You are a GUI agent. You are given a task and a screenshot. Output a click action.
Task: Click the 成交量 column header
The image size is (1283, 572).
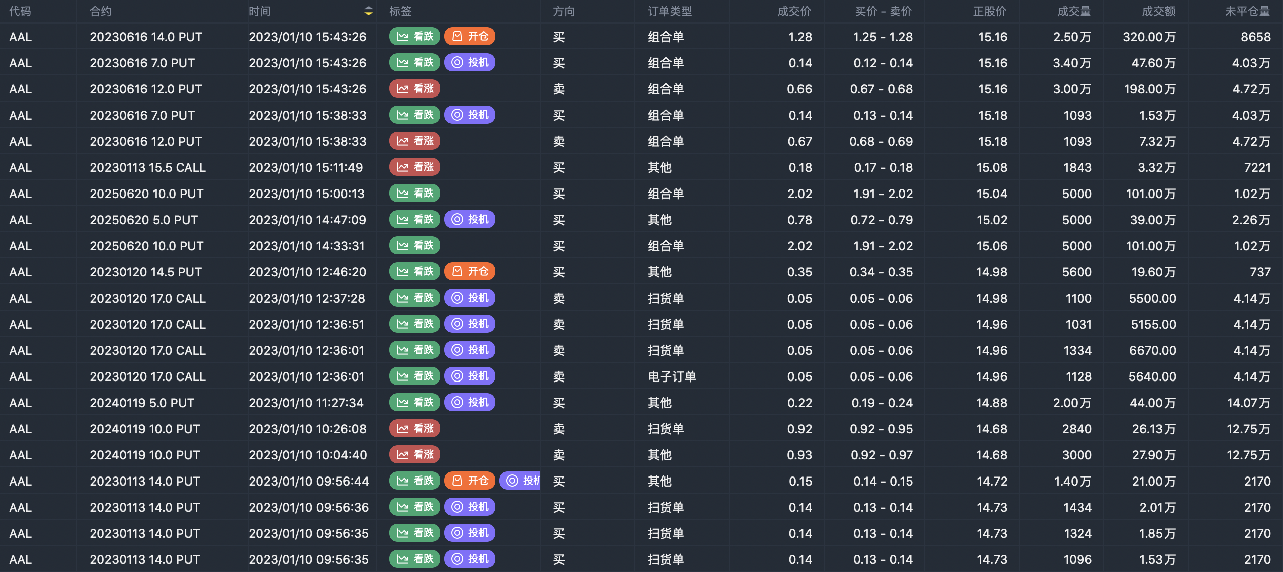click(1074, 11)
